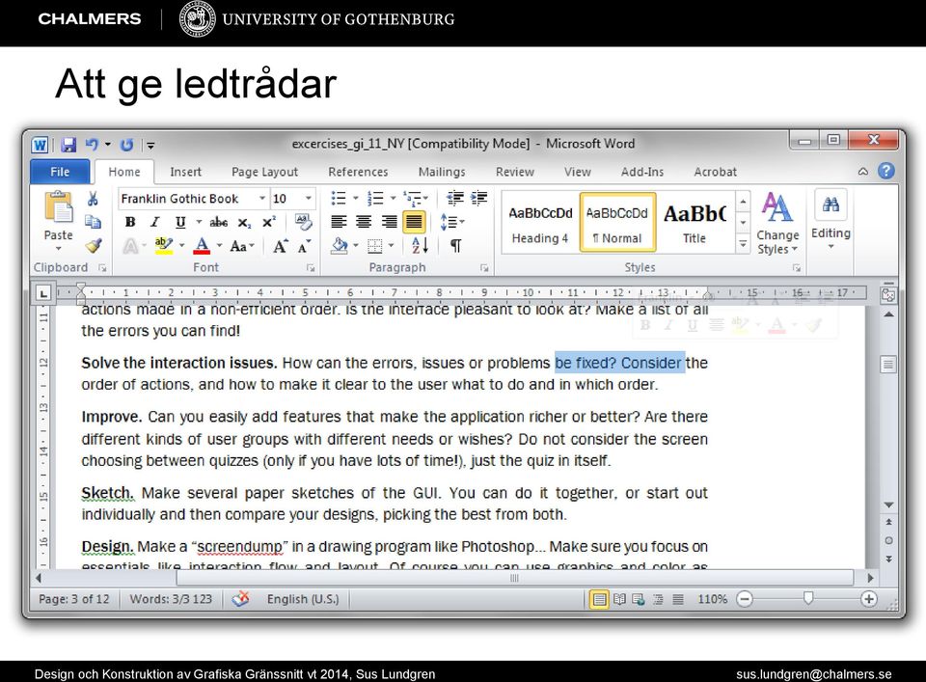Click the view ruler toggle above scrollbar
This screenshot has width=926, height=682.
coord(888,295)
